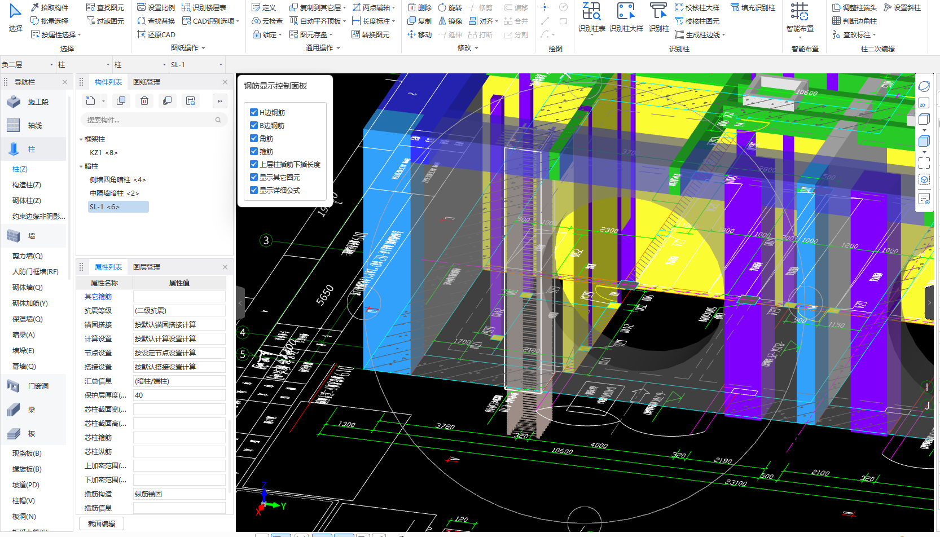Select 剪力墙(Q) in navigation
Screen dimensions: 940x537
click(x=28, y=256)
